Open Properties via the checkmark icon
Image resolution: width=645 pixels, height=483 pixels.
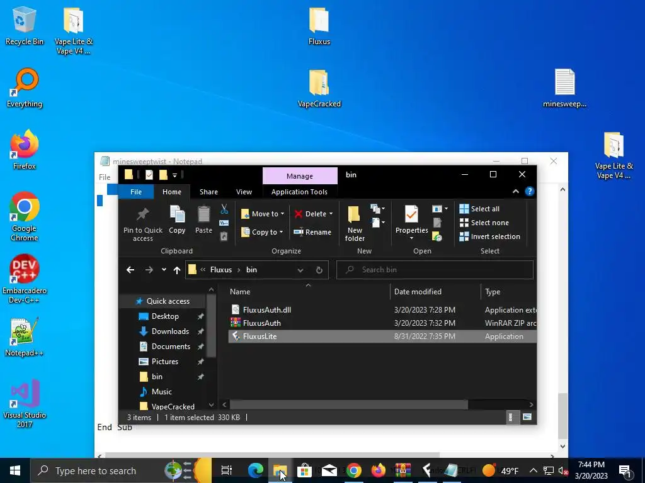[x=411, y=214]
